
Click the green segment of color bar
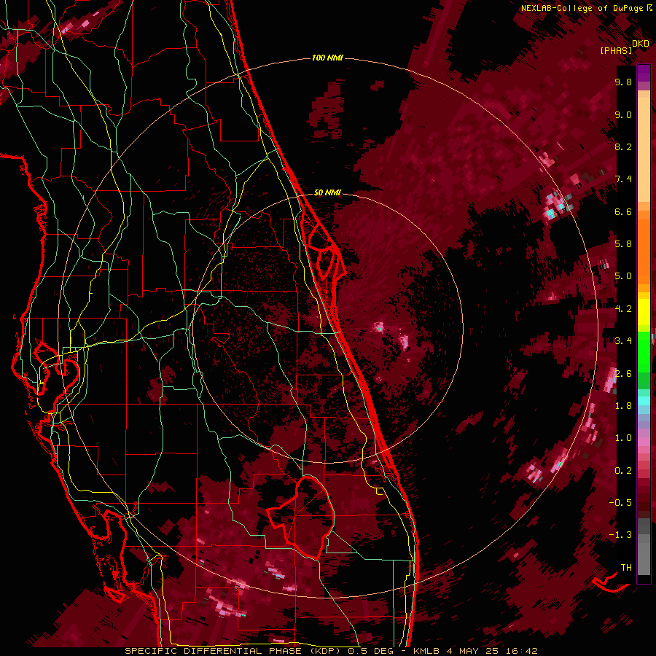(x=644, y=360)
